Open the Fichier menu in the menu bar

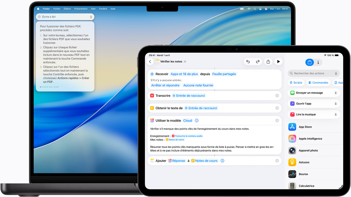57,8
